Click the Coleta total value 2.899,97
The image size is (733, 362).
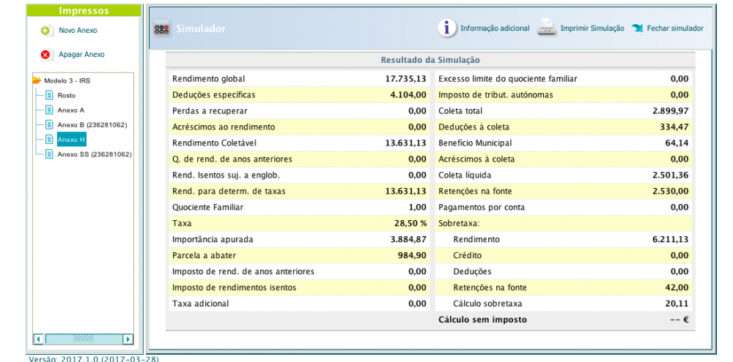(x=671, y=111)
